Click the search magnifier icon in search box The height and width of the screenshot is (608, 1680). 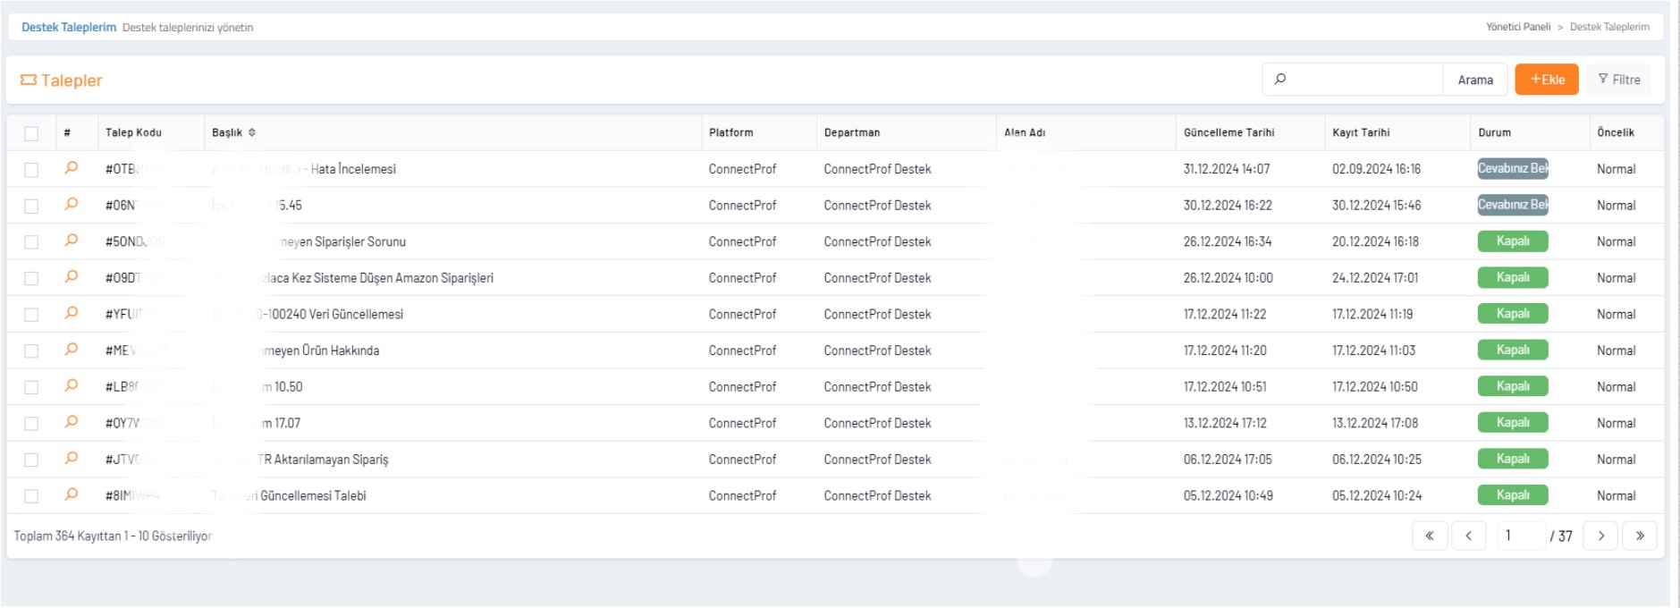click(x=1280, y=80)
